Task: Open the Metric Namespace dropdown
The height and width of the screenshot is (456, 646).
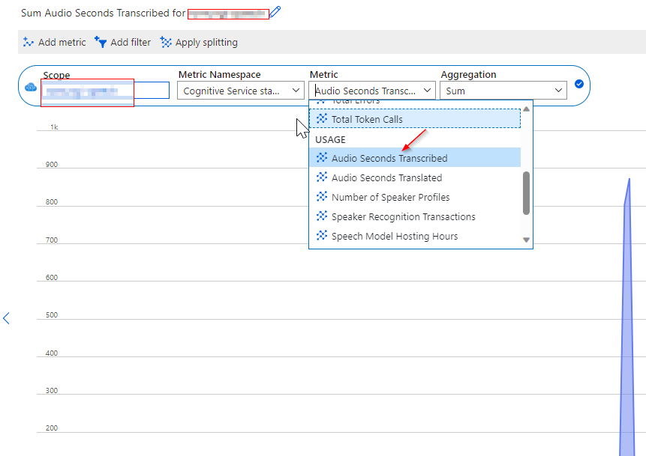Action: point(241,91)
